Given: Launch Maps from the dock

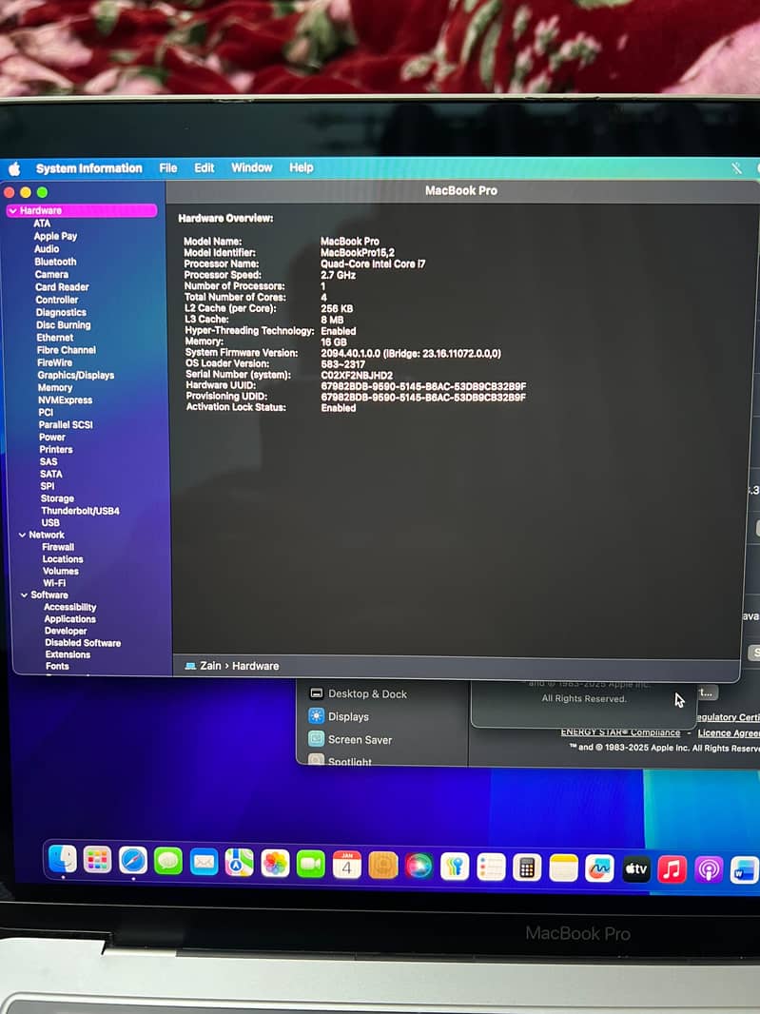Looking at the screenshot, I should click(240, 863).
